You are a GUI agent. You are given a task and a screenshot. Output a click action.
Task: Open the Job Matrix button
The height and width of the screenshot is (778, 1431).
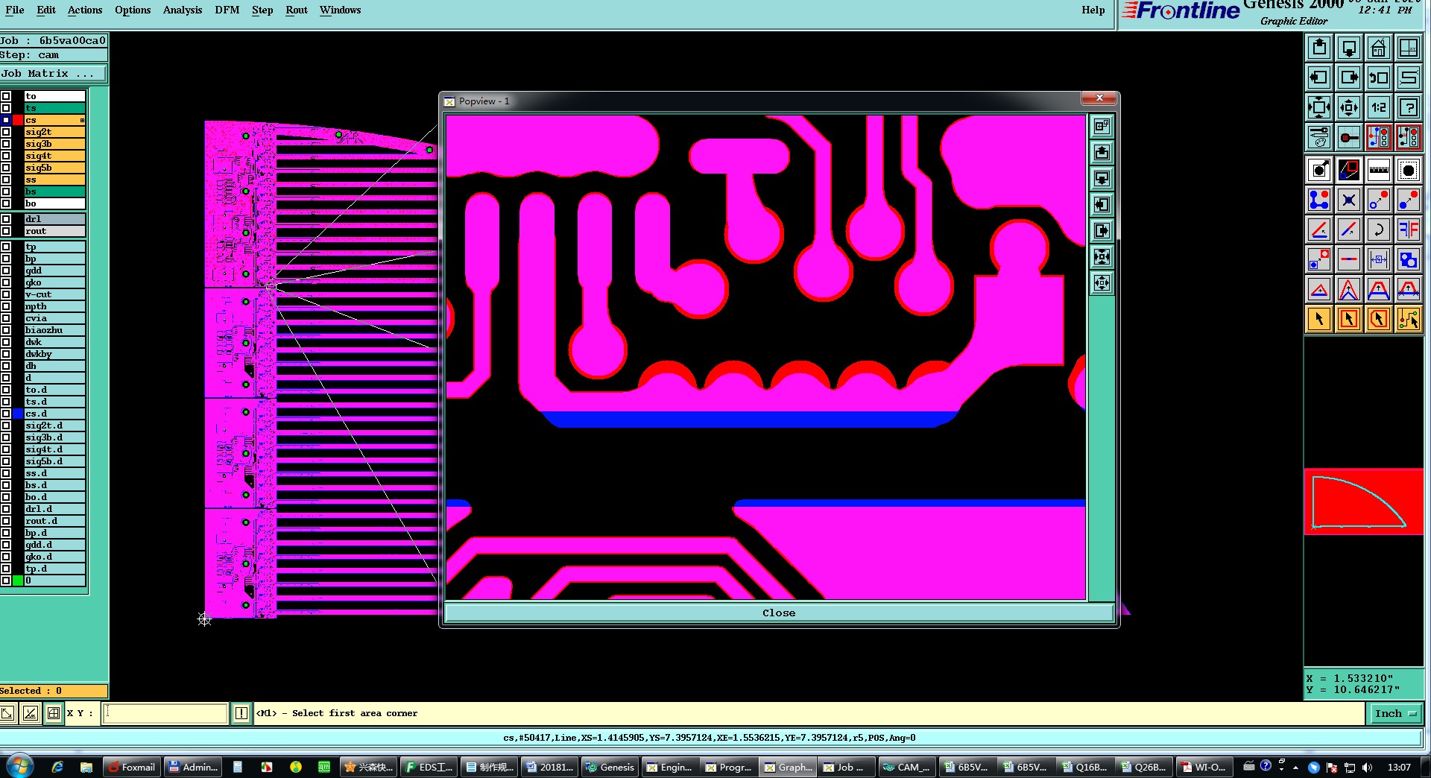coord(53,73)
